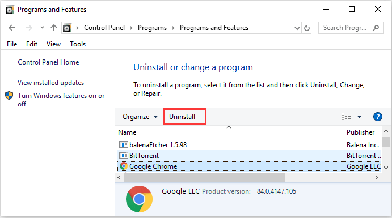This screenshot has width=392, height=218.
Task: Click the horizontal scrollbar thumb
Action: pos(204,178)
